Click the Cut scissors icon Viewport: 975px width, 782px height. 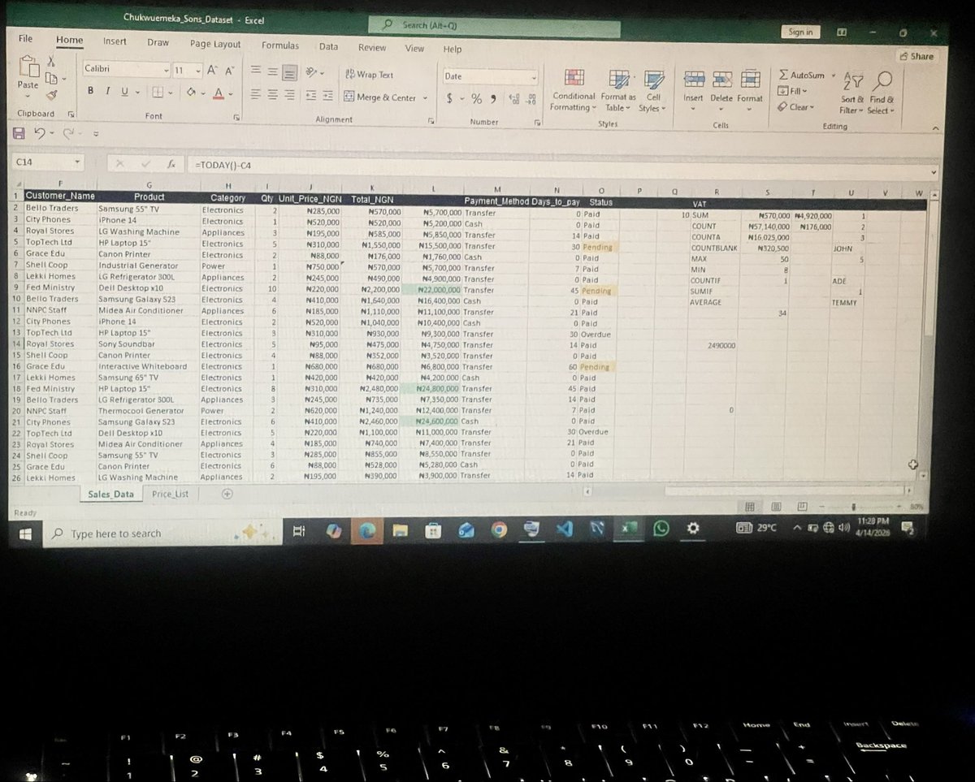click(51, 61)
